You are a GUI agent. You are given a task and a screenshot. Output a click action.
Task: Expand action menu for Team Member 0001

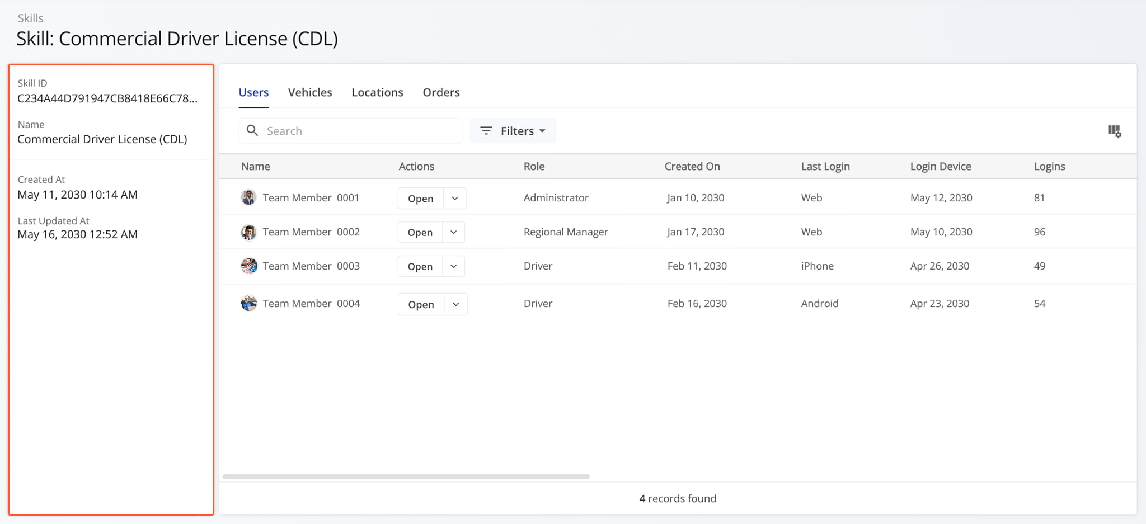pos(455,199)
